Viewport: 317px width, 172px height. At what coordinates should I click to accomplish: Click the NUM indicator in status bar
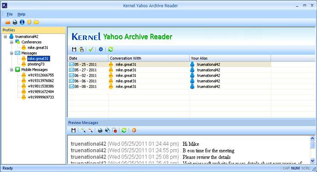click(295, 168)
